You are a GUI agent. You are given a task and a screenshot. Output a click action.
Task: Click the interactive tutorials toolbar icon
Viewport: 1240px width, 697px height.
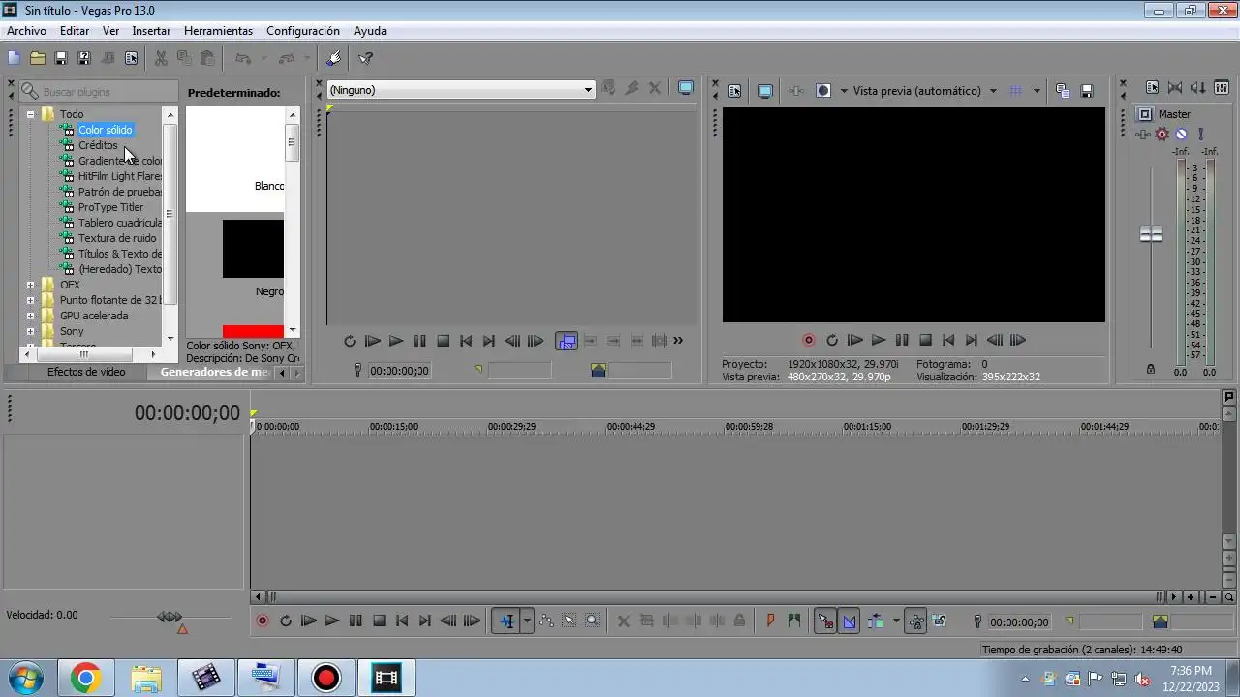(x=334, y=58)
